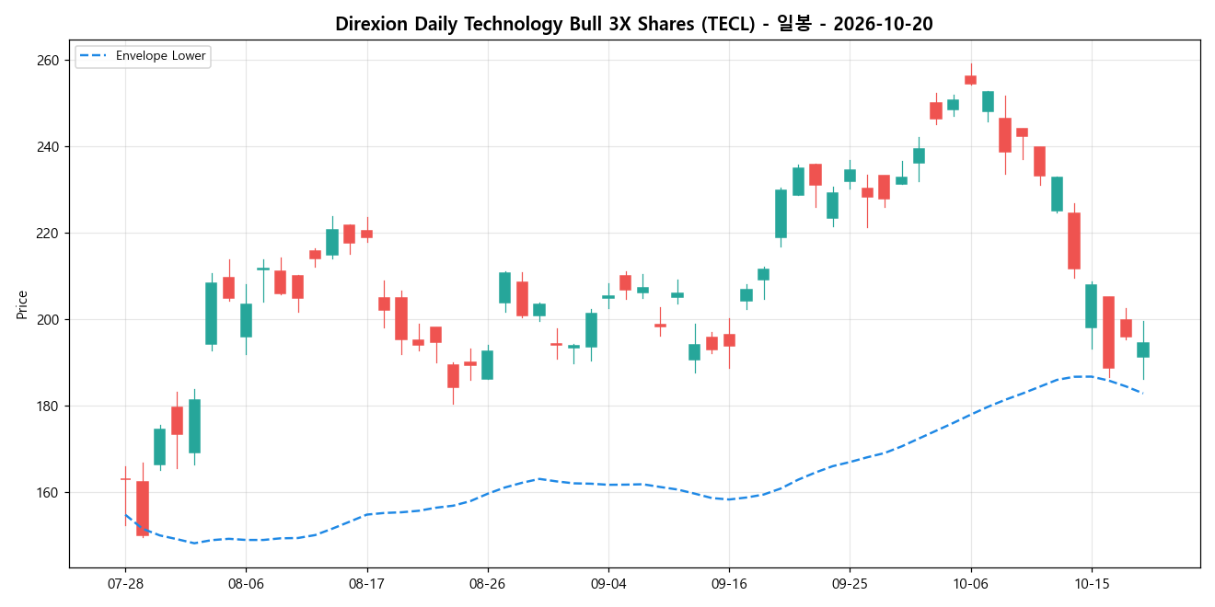Image resolution: width=1215 pixels, height=607 pixels.
Task: Click the 09-25 date axis label
Action: (x=850, y=584)
